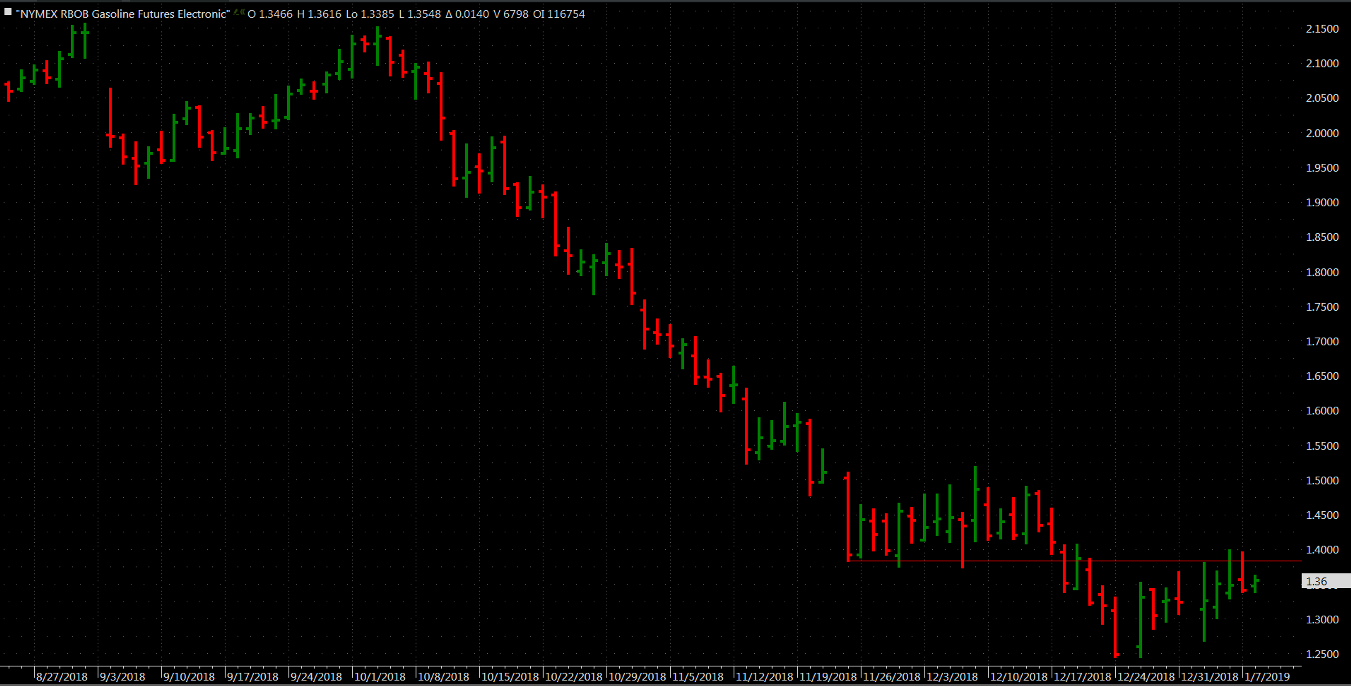Click the 1.4500 price axis label
Screen dimensions: 1351x686
pyautogui.click(x=1322, y=515)
